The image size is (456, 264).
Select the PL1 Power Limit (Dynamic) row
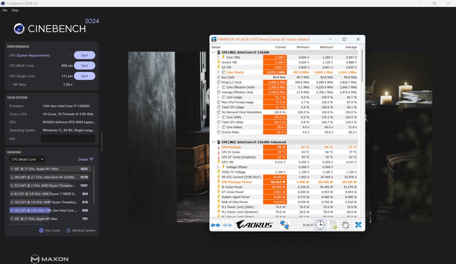[x=285, y=212]
